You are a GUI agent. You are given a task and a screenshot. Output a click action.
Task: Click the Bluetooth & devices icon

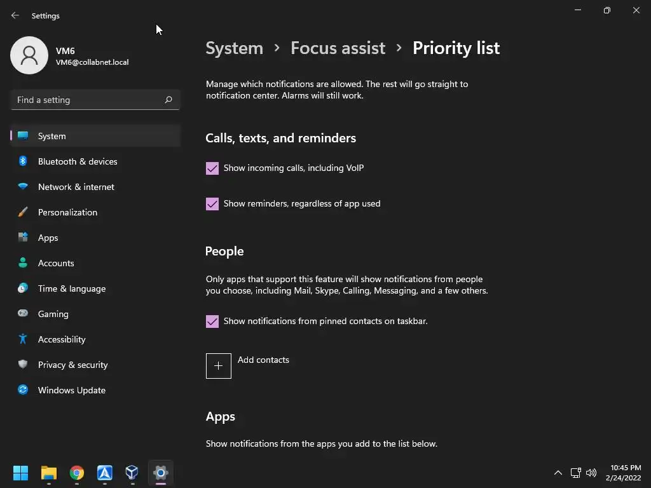click(23, 161)
